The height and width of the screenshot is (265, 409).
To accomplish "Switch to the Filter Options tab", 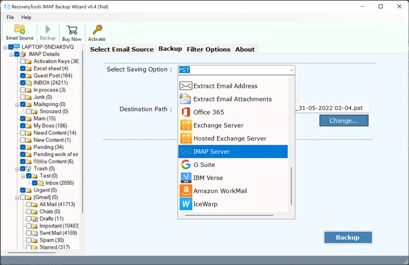I will pyautogui.click(x=209, y=49).
